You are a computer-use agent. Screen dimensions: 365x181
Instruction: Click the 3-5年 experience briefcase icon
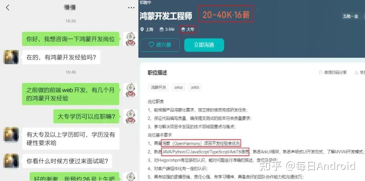tap(162, 29)
